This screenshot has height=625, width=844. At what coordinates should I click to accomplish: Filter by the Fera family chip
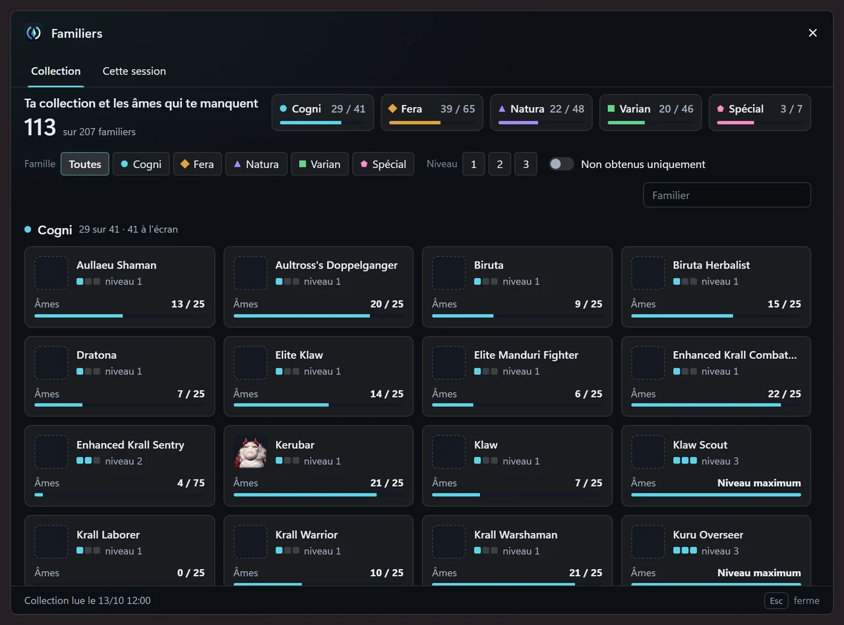tap(197, 164)
